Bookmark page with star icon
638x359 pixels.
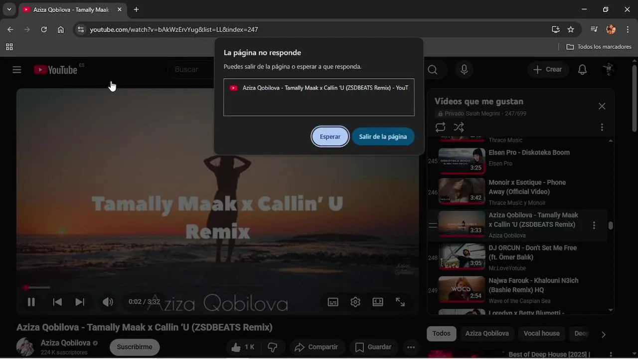pos(571,29)
